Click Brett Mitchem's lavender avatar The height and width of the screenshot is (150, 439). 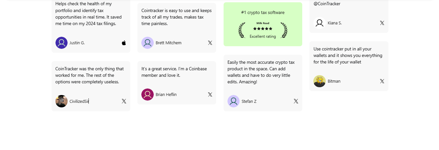pos(148,43)
